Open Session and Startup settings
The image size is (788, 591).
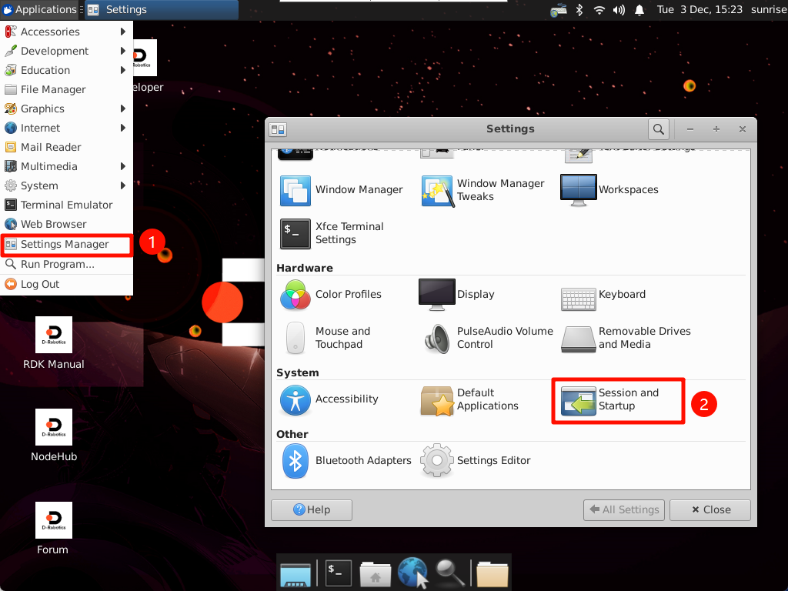pyautogui.click(x=610, y=401)
